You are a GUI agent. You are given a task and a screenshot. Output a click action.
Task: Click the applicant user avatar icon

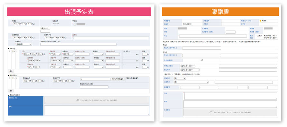pyautogui.click(x=75, y=24)
